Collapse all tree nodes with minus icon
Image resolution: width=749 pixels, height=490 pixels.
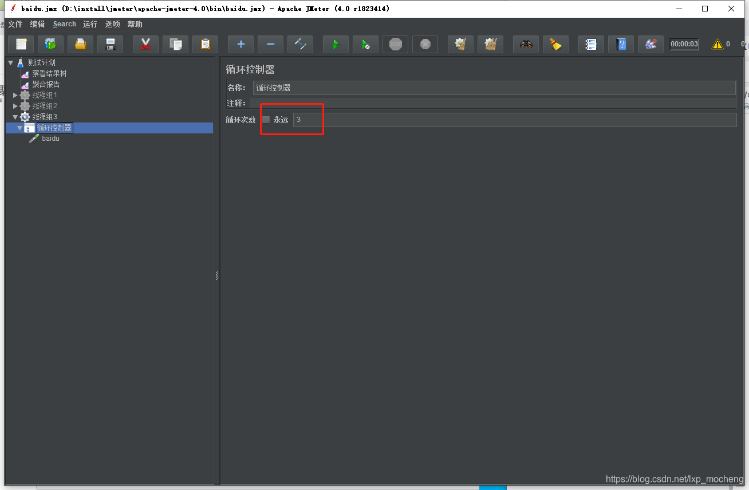(x=271, y=44)
